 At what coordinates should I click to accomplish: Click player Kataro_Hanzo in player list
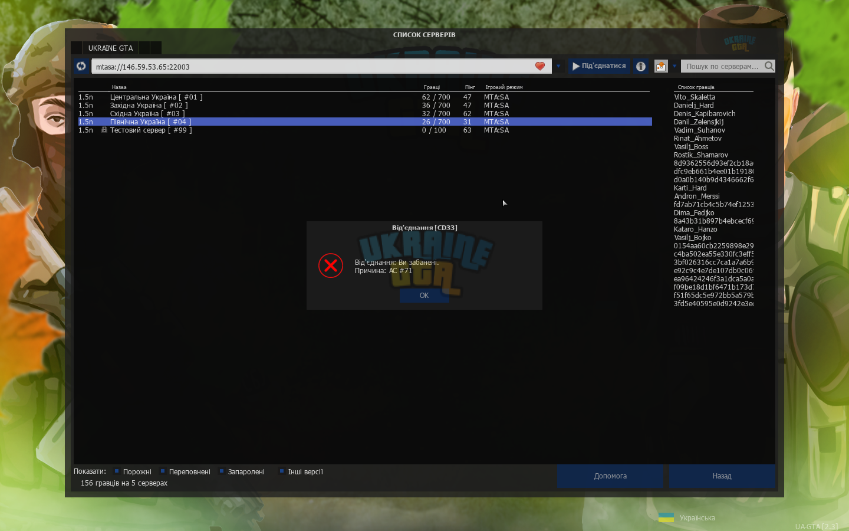[696, 230]
